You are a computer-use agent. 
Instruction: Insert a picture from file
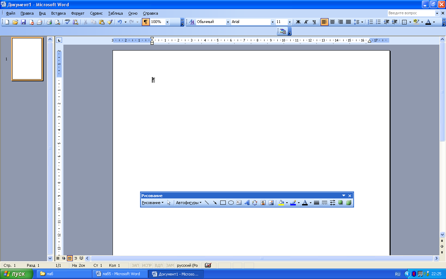point(271,203)
